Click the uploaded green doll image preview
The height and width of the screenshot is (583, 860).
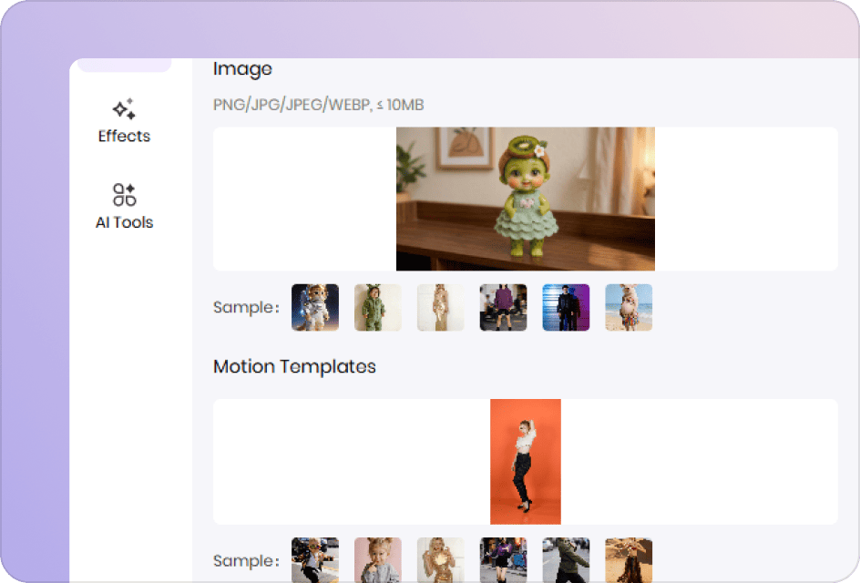(x=525, y=199)
